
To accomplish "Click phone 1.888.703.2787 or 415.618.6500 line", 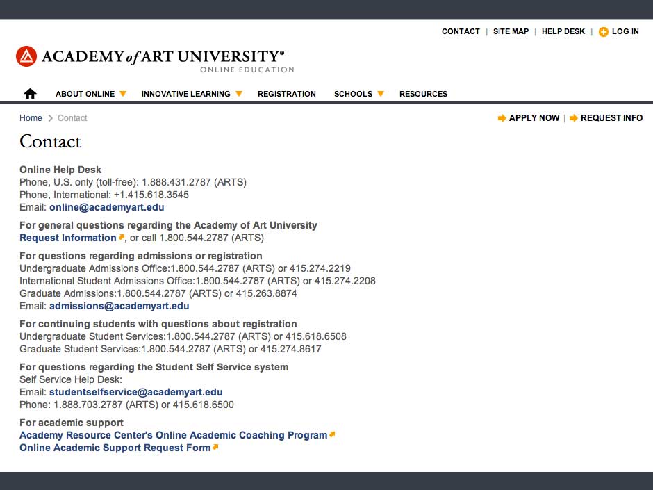I will pos(126,405).
